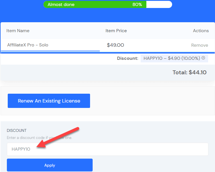Click the $49.00 item price
The width and height of the screenshot is (215, 172).
click(x=116, y=45)
